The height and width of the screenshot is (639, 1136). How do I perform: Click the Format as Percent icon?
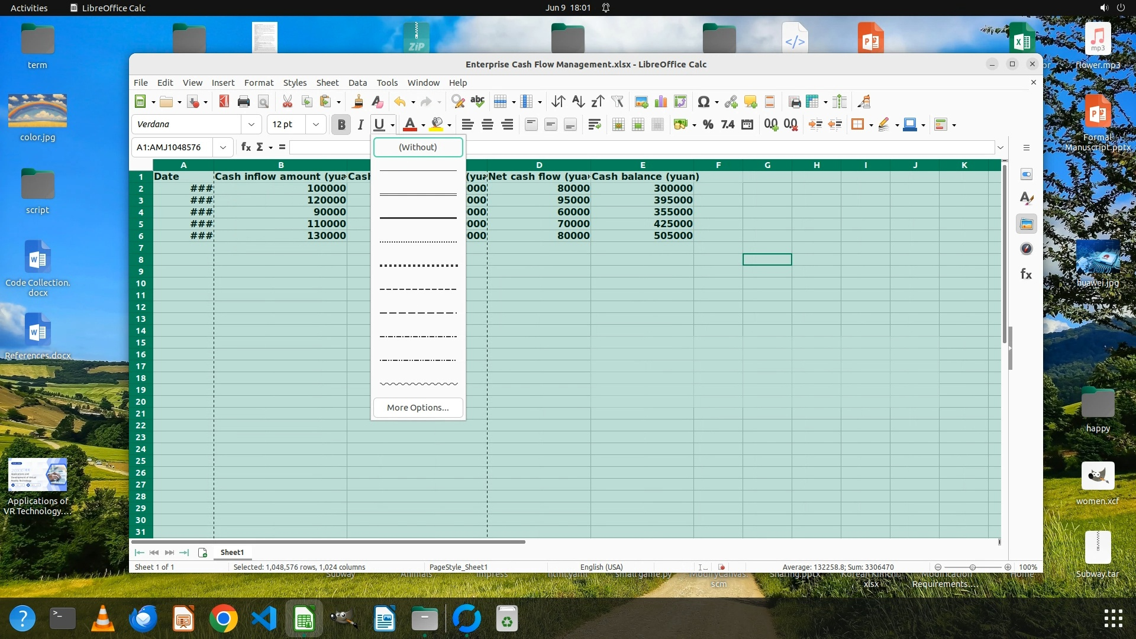pos(708,125)
